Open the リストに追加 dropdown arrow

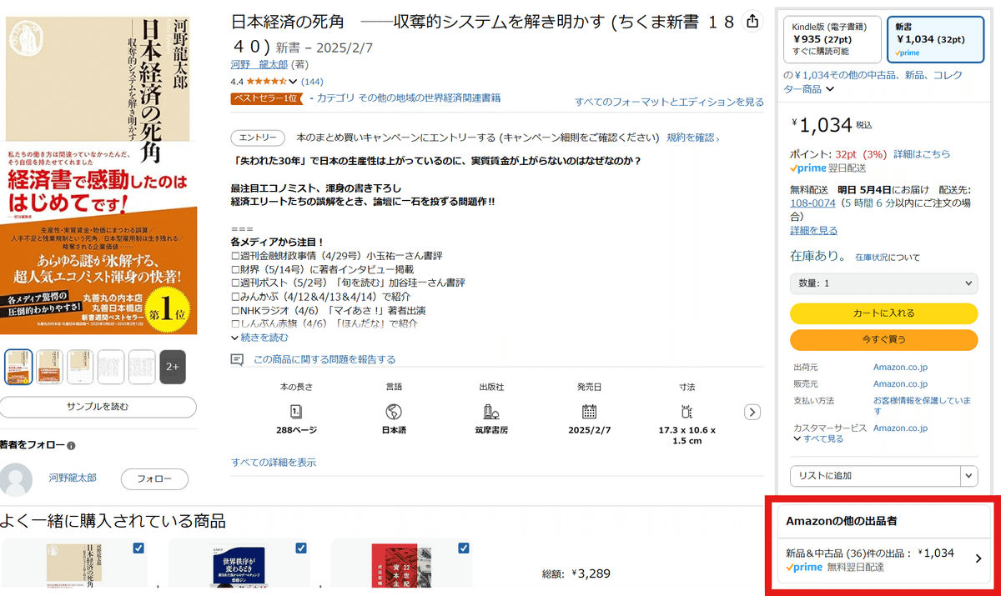(x=968, y=476)
